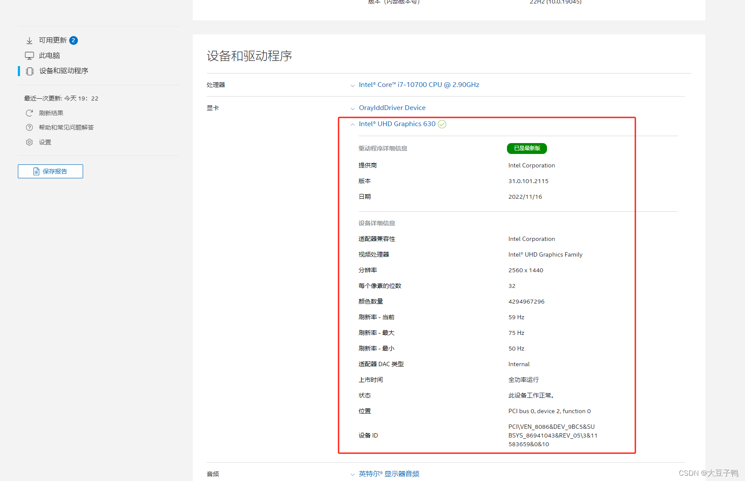This screenshot has width=745, height=481.
Task: Open 设置 from the sidebar
Action: [45, 142]
